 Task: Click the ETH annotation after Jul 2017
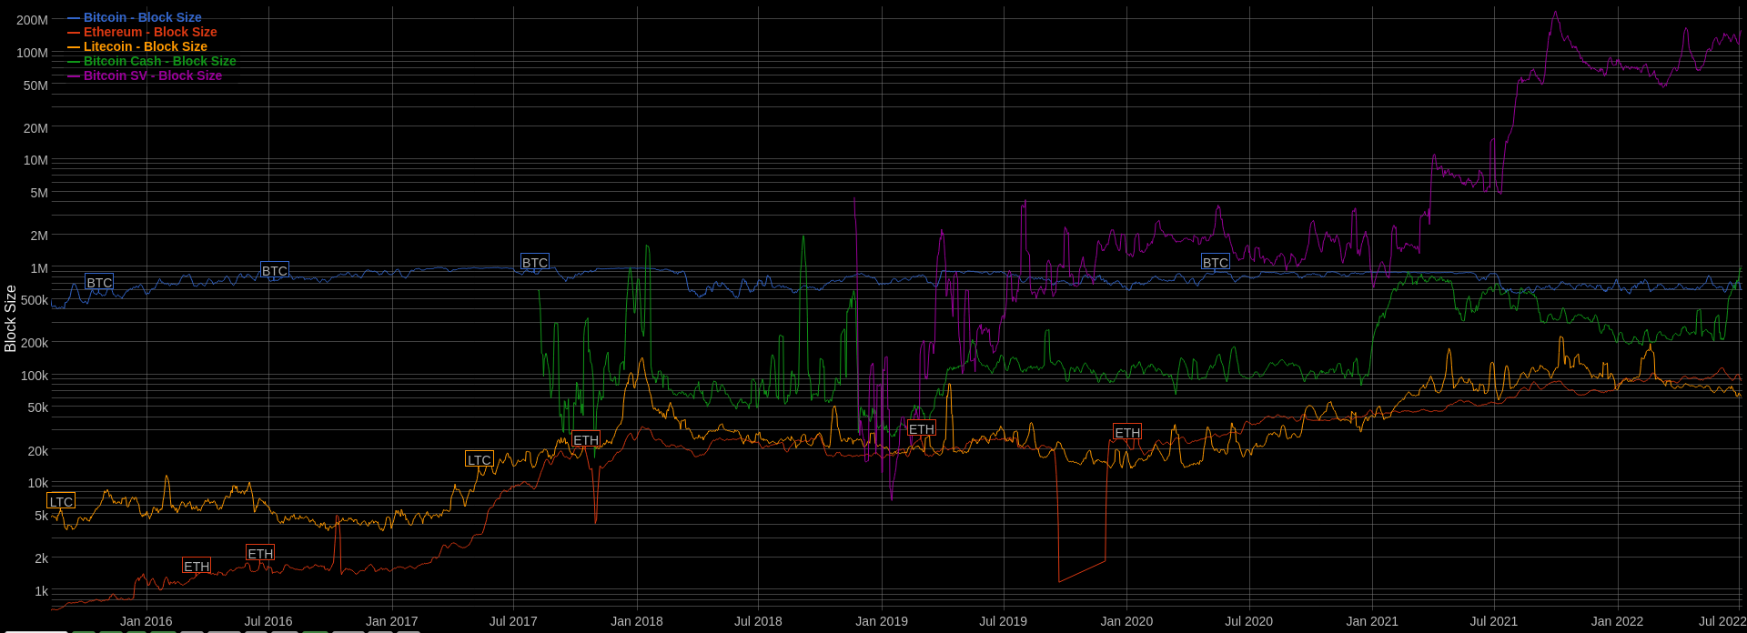click(586, 439)
